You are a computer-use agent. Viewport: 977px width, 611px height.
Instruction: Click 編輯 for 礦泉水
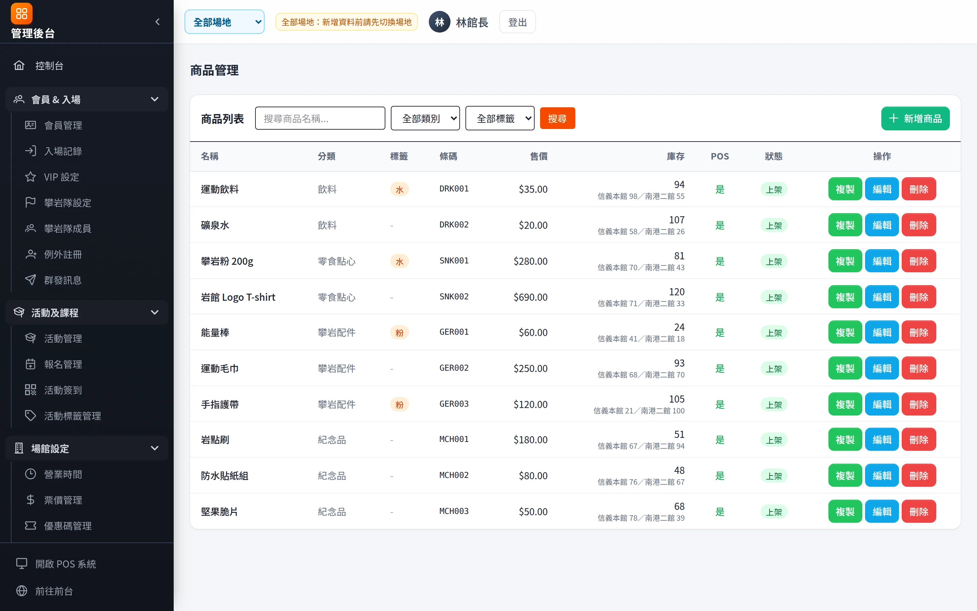(x=882, y=225)
